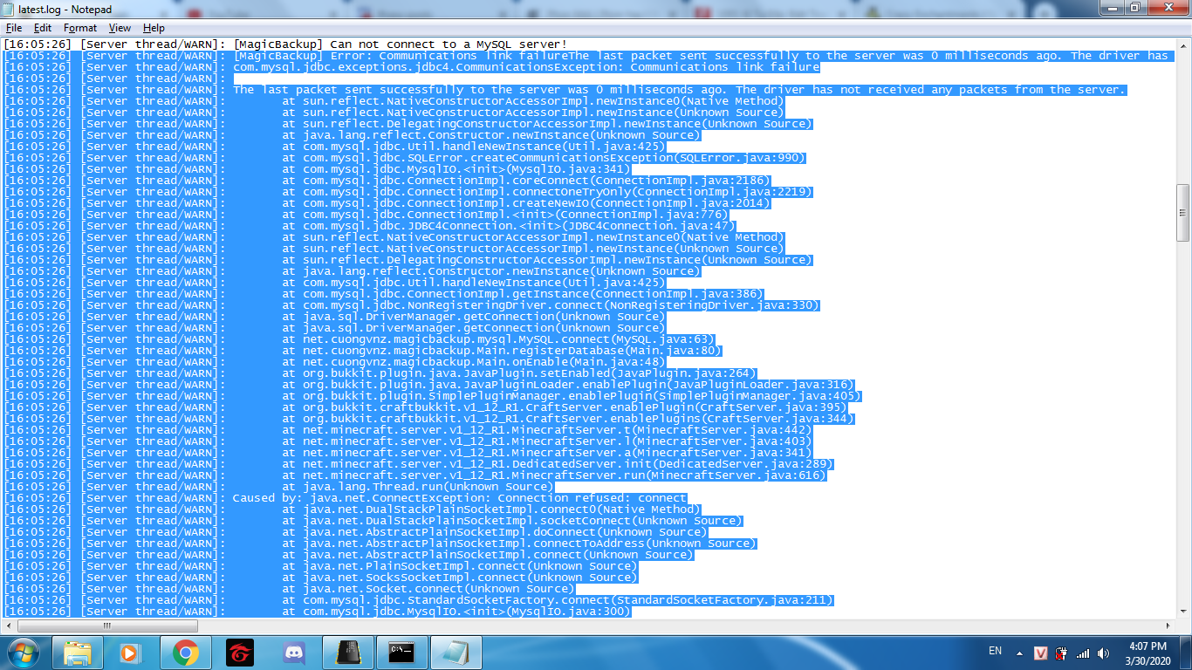The width and height of the screenshot is (1192, 670).
Task: Click the java.lang.Thread.run(Unknown Source) line
Action: point(279,487)
